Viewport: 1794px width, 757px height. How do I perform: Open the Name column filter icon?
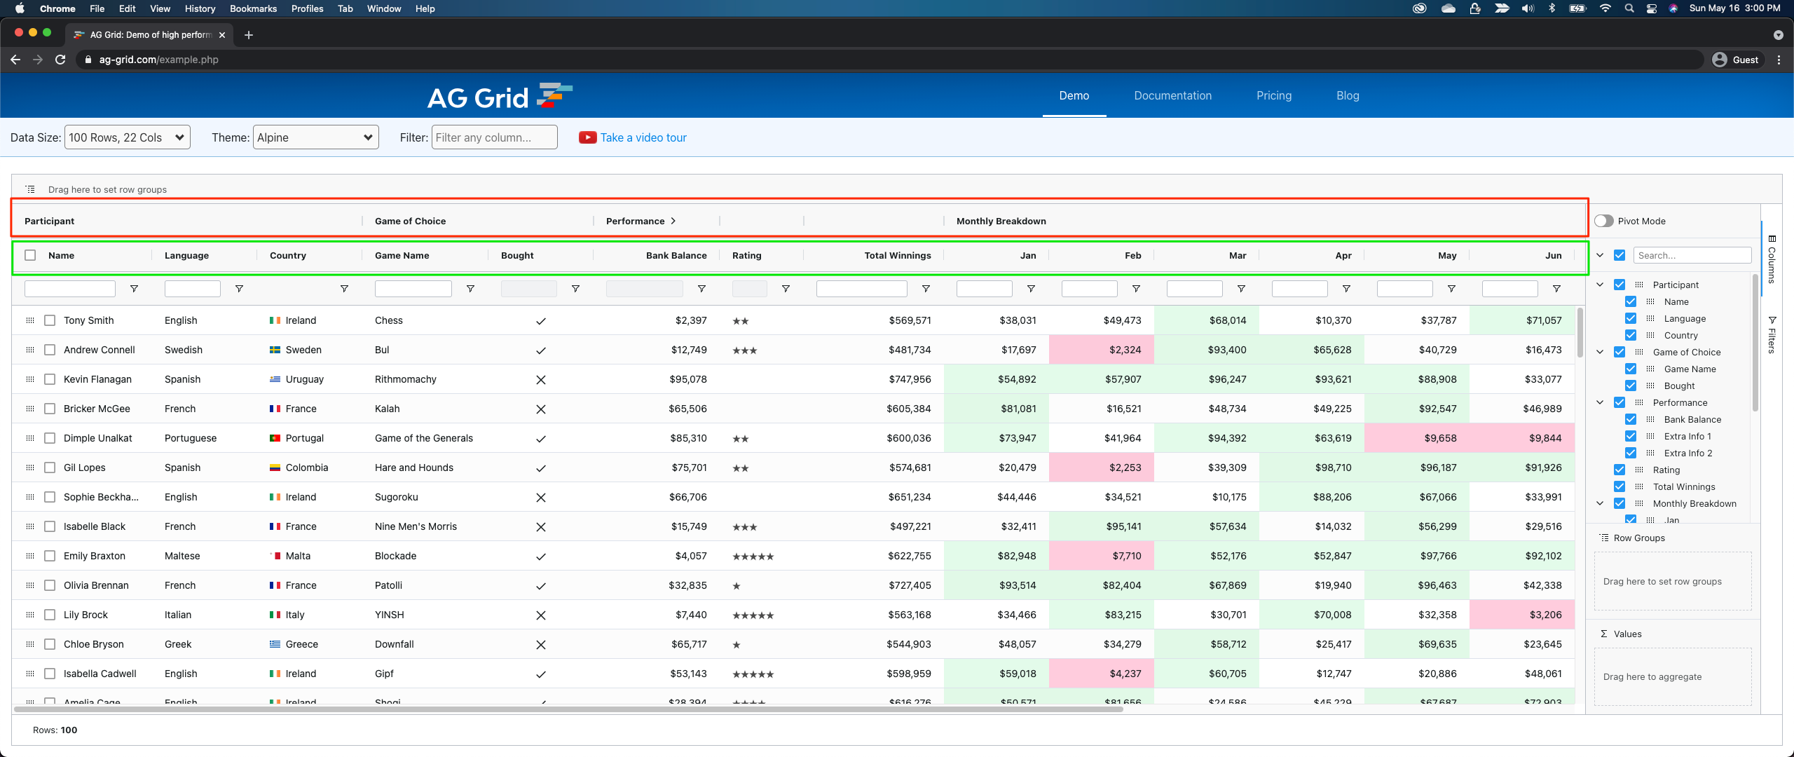tap(134, 289)
